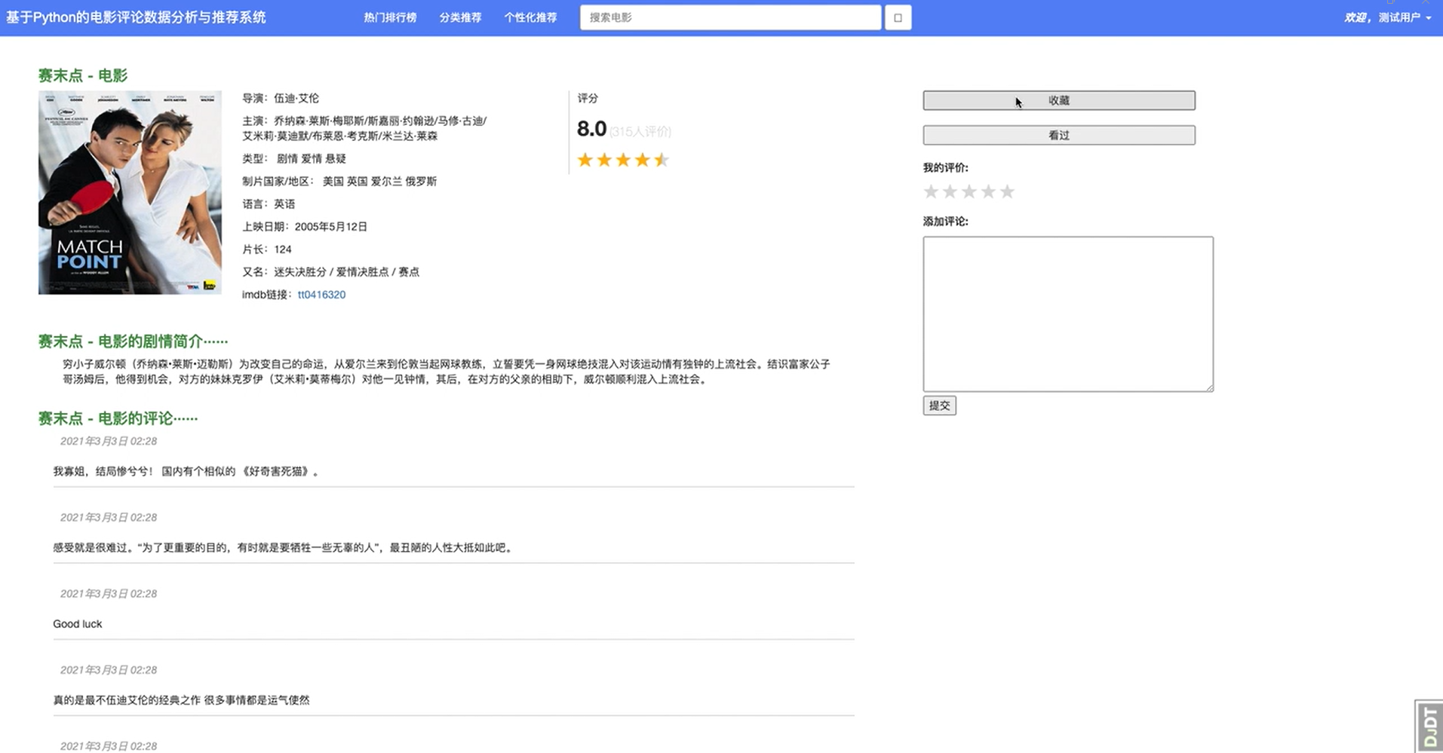
Task: Rate the movie three stars
Action: (969, 191)
